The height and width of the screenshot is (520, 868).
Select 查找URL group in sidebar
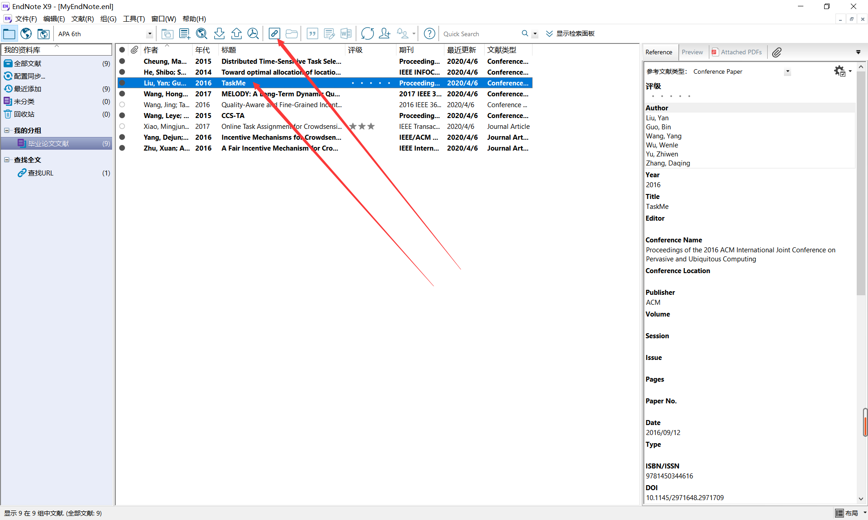tap(57, 173)
